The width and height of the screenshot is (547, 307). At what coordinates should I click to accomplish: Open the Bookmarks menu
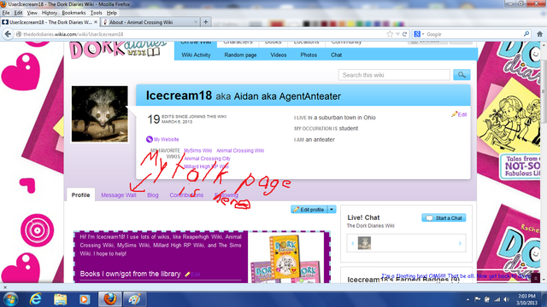coord(74,13)
